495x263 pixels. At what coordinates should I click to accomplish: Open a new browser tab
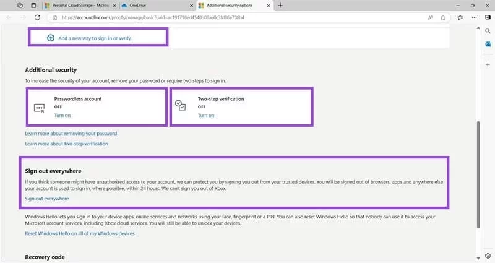click(x=280, y=5)
